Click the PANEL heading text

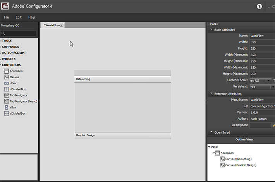[214, 24]
